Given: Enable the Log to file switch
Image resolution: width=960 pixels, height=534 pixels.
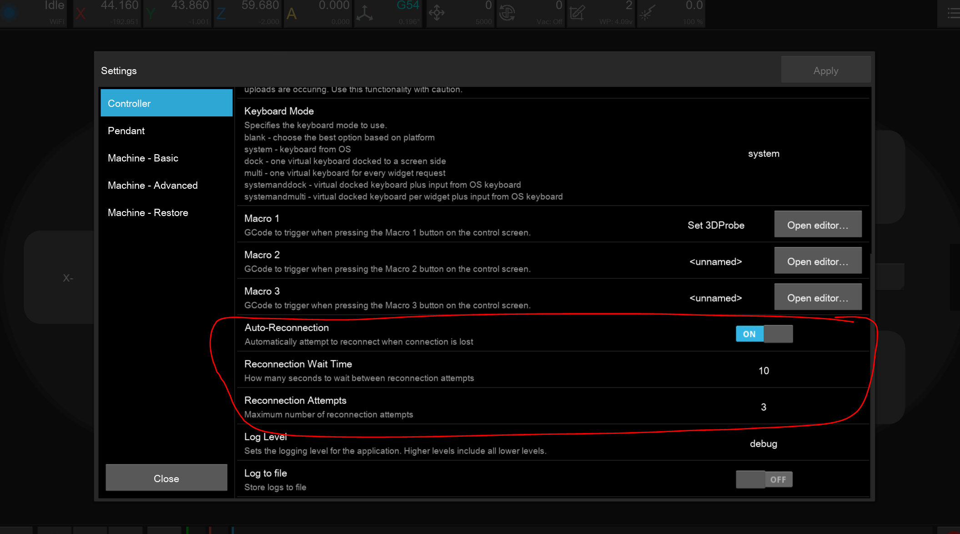Looking at the screenshot, I should pos(764,479).
